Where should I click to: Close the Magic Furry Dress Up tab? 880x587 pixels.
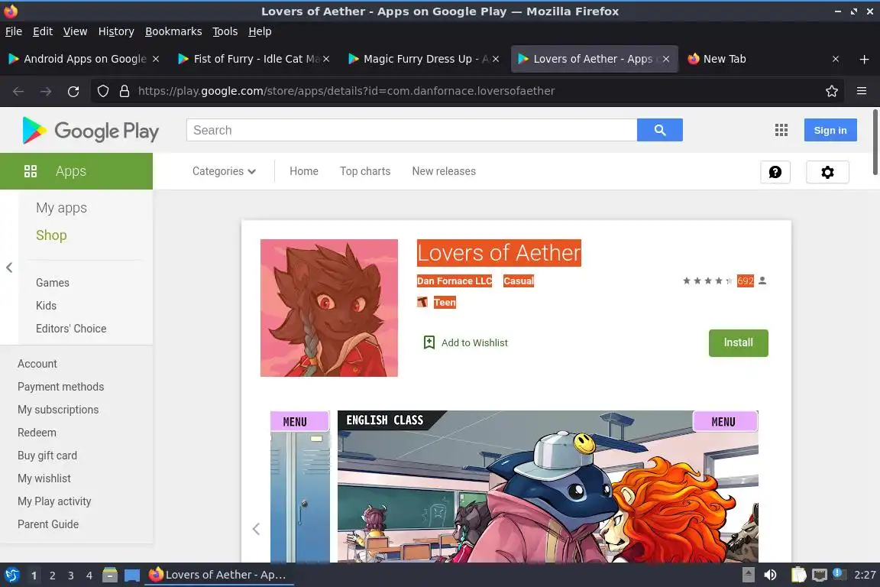(x=496, y=59)
